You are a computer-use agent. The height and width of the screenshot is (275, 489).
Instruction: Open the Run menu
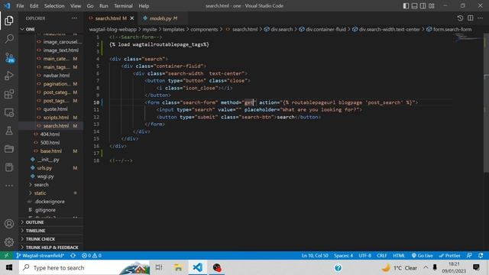pyautogui.click(x=104, y=6)
